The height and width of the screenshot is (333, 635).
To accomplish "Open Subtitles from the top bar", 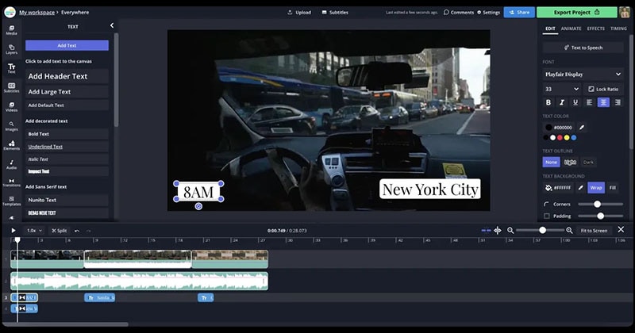I will point(335,13).
